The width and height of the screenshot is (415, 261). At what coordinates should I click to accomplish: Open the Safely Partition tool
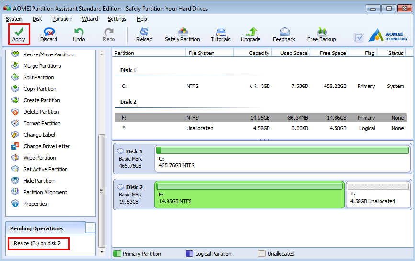click(x=182, y=34)
